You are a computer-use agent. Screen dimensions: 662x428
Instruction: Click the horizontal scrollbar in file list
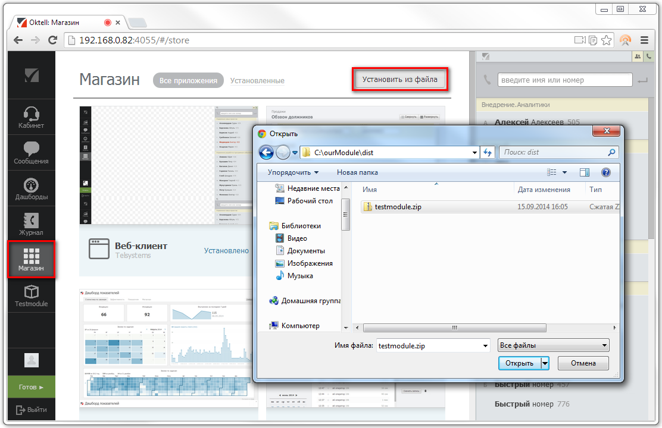coord(454,328)
